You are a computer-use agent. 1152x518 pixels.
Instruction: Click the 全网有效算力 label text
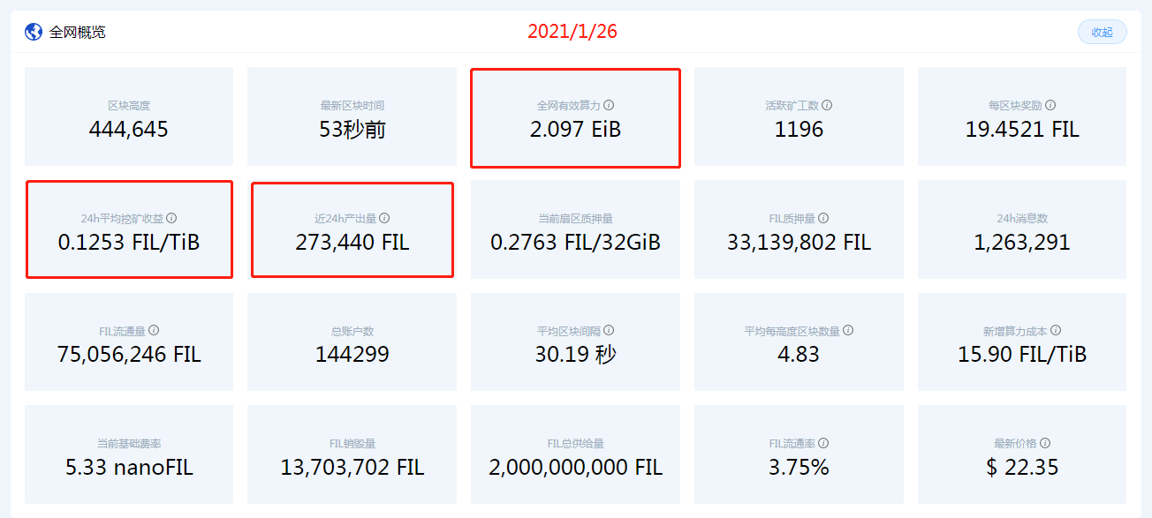[x=568, y=106]
